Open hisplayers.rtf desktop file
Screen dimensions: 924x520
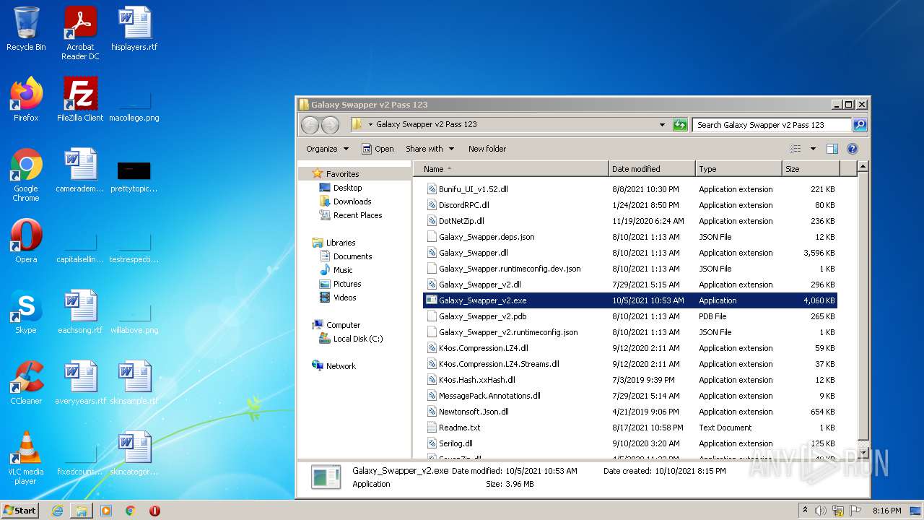(x=134, y=29)
